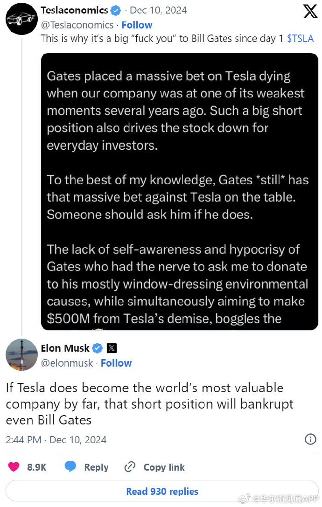Click the 2:44 PM timestamp
322x507 pixels.
click(23, 439)
